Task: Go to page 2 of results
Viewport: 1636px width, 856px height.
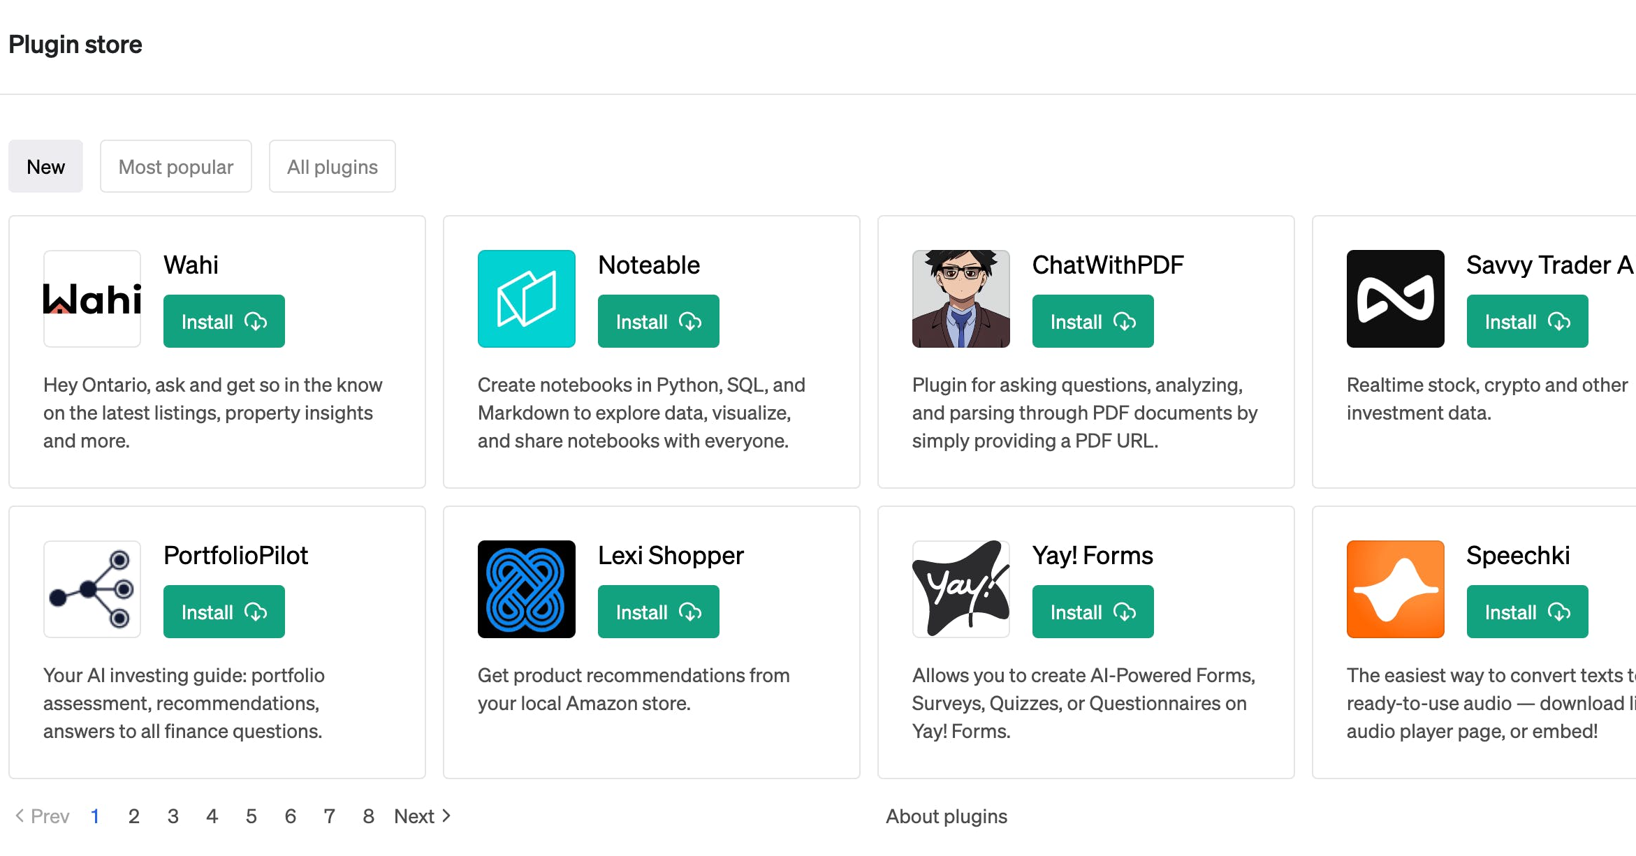Action: tap(134, 816)
